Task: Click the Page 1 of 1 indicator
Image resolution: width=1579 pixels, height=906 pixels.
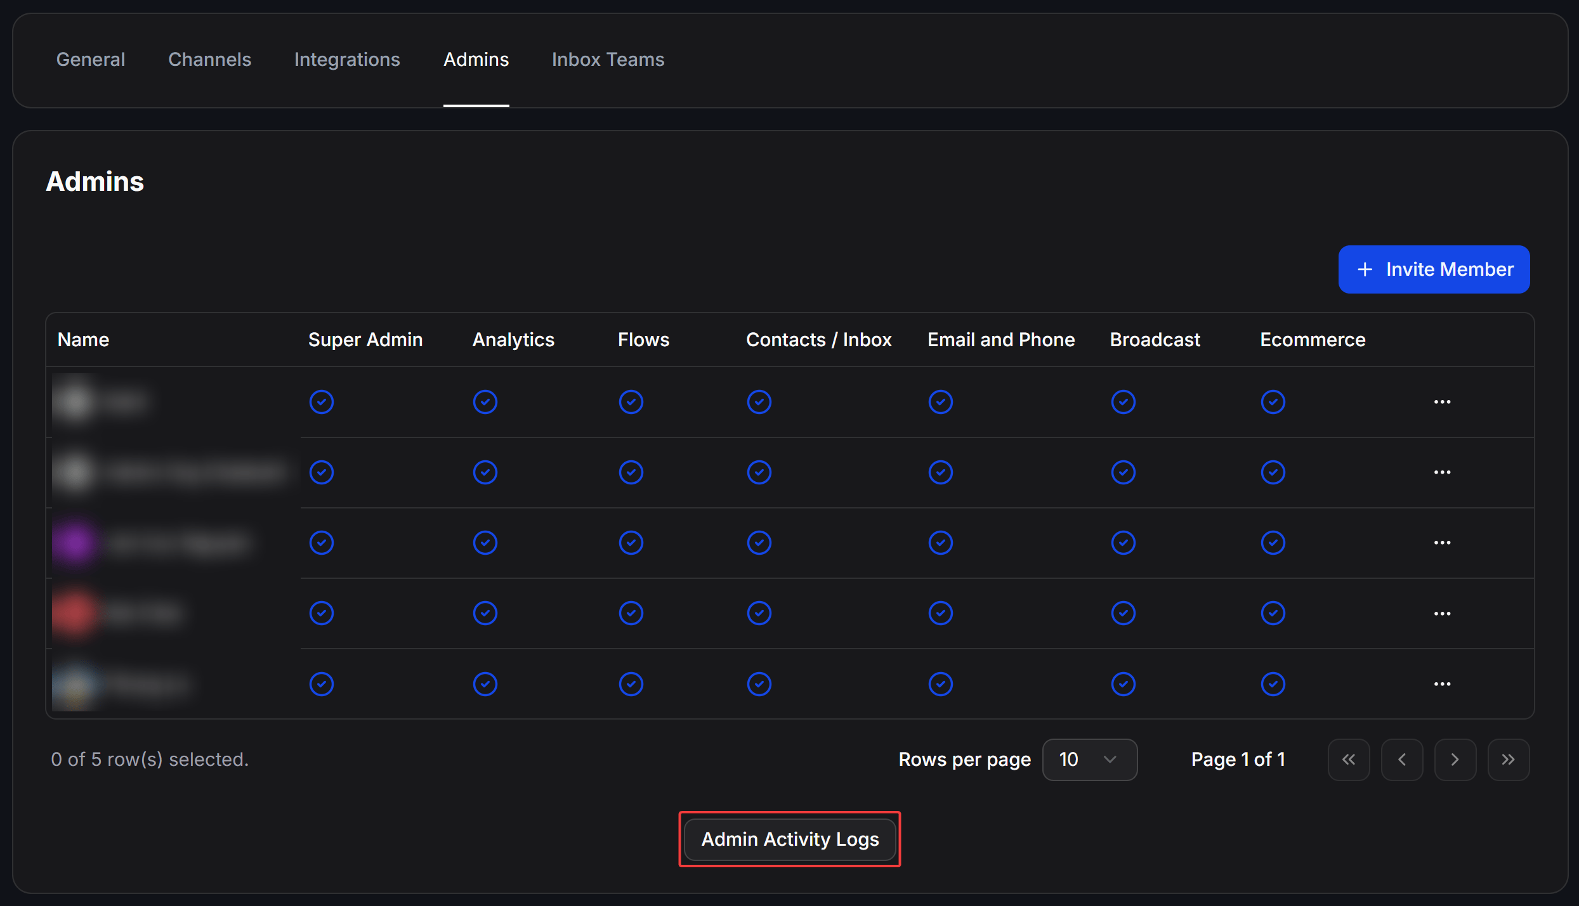Action: click(x=1238, y=760)
